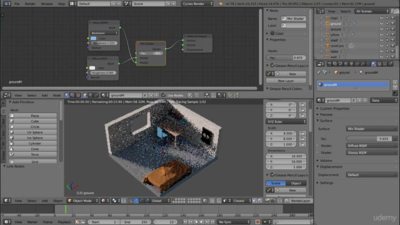This screenshot has height=225, width=400.
Task: Open the All Scenes outliner display dropdown
Action: pyautogui.click(x=372, y=11)
